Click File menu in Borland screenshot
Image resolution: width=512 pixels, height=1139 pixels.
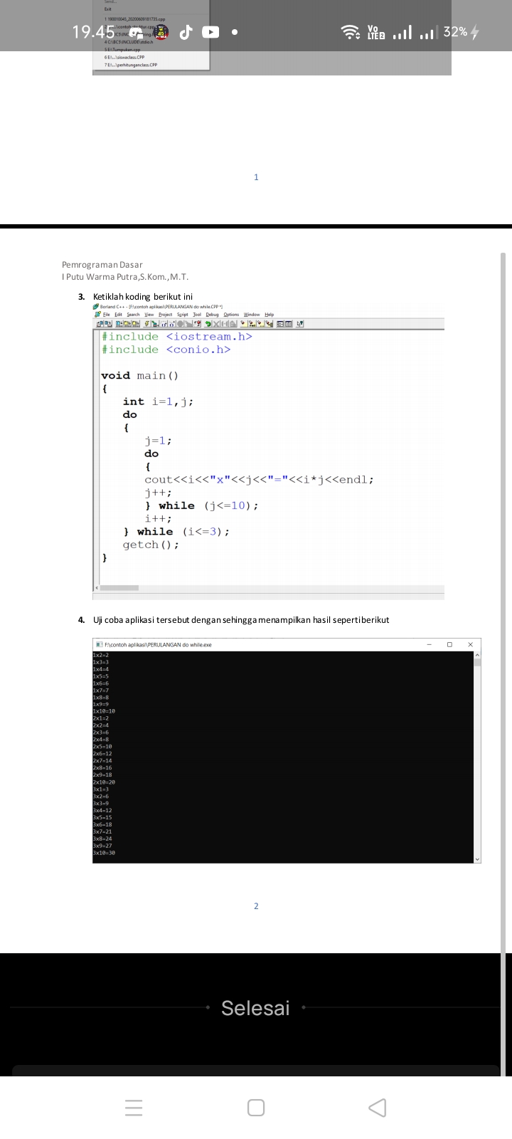click(107, 315)
